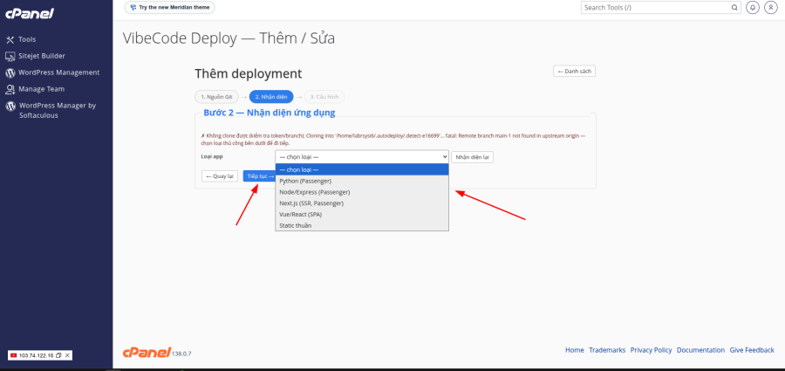Choose Static thuần option
This screenshot has height=371, width=785.
point(362,225)
